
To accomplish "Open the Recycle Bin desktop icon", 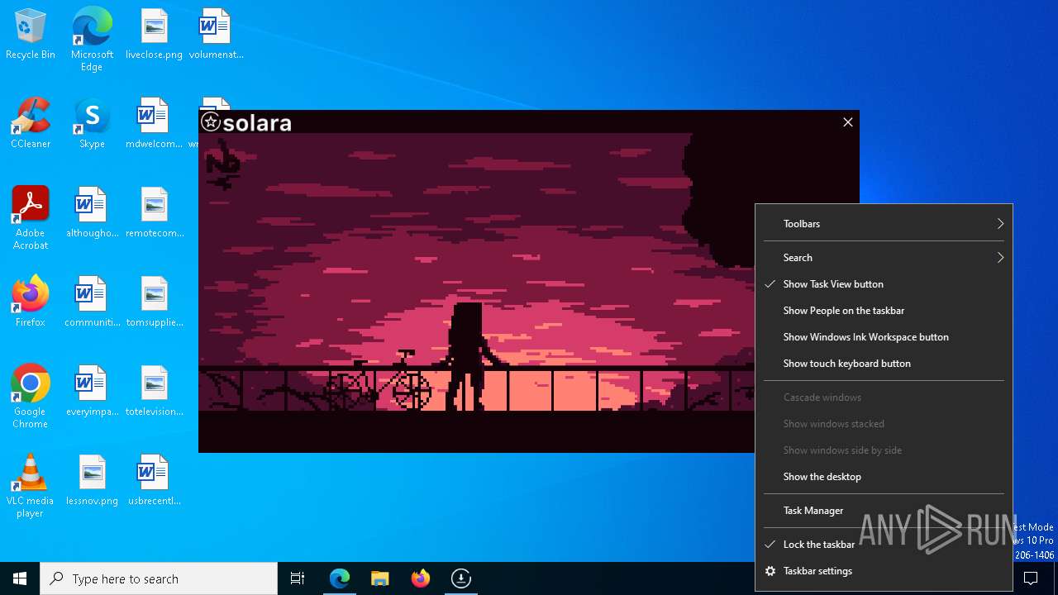I will click(31, 35).
